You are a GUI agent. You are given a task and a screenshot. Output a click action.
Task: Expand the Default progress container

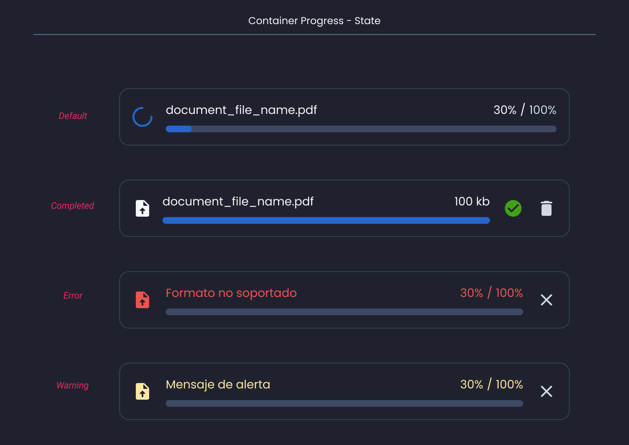point(344,117)
